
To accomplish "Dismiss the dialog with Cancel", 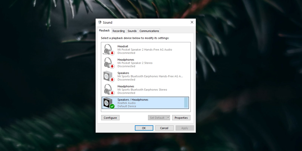I will [x=164, y=128].
